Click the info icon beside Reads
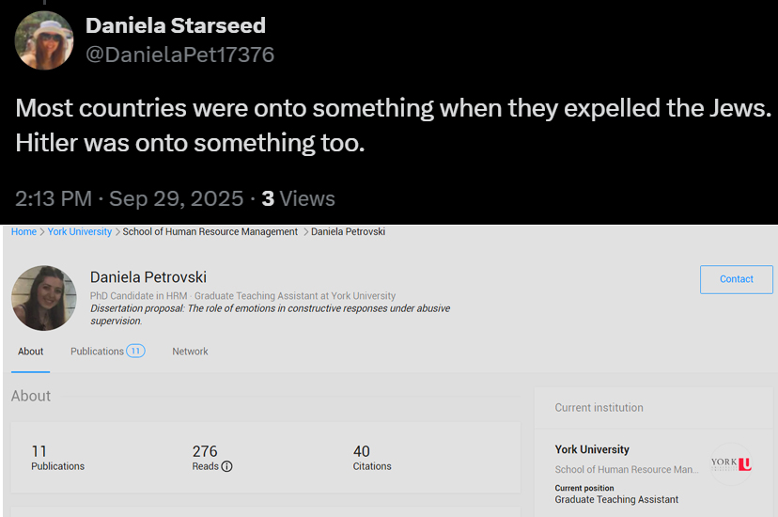The height and width of the screenshot is (517, 778). 226,466
